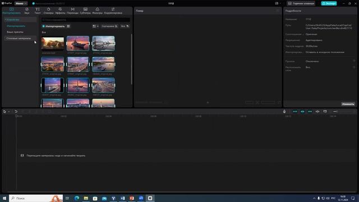Viewport: 359px width, 202px height.
Task: Expand the Устройство sidebar section
Action: tap(20, 20)
